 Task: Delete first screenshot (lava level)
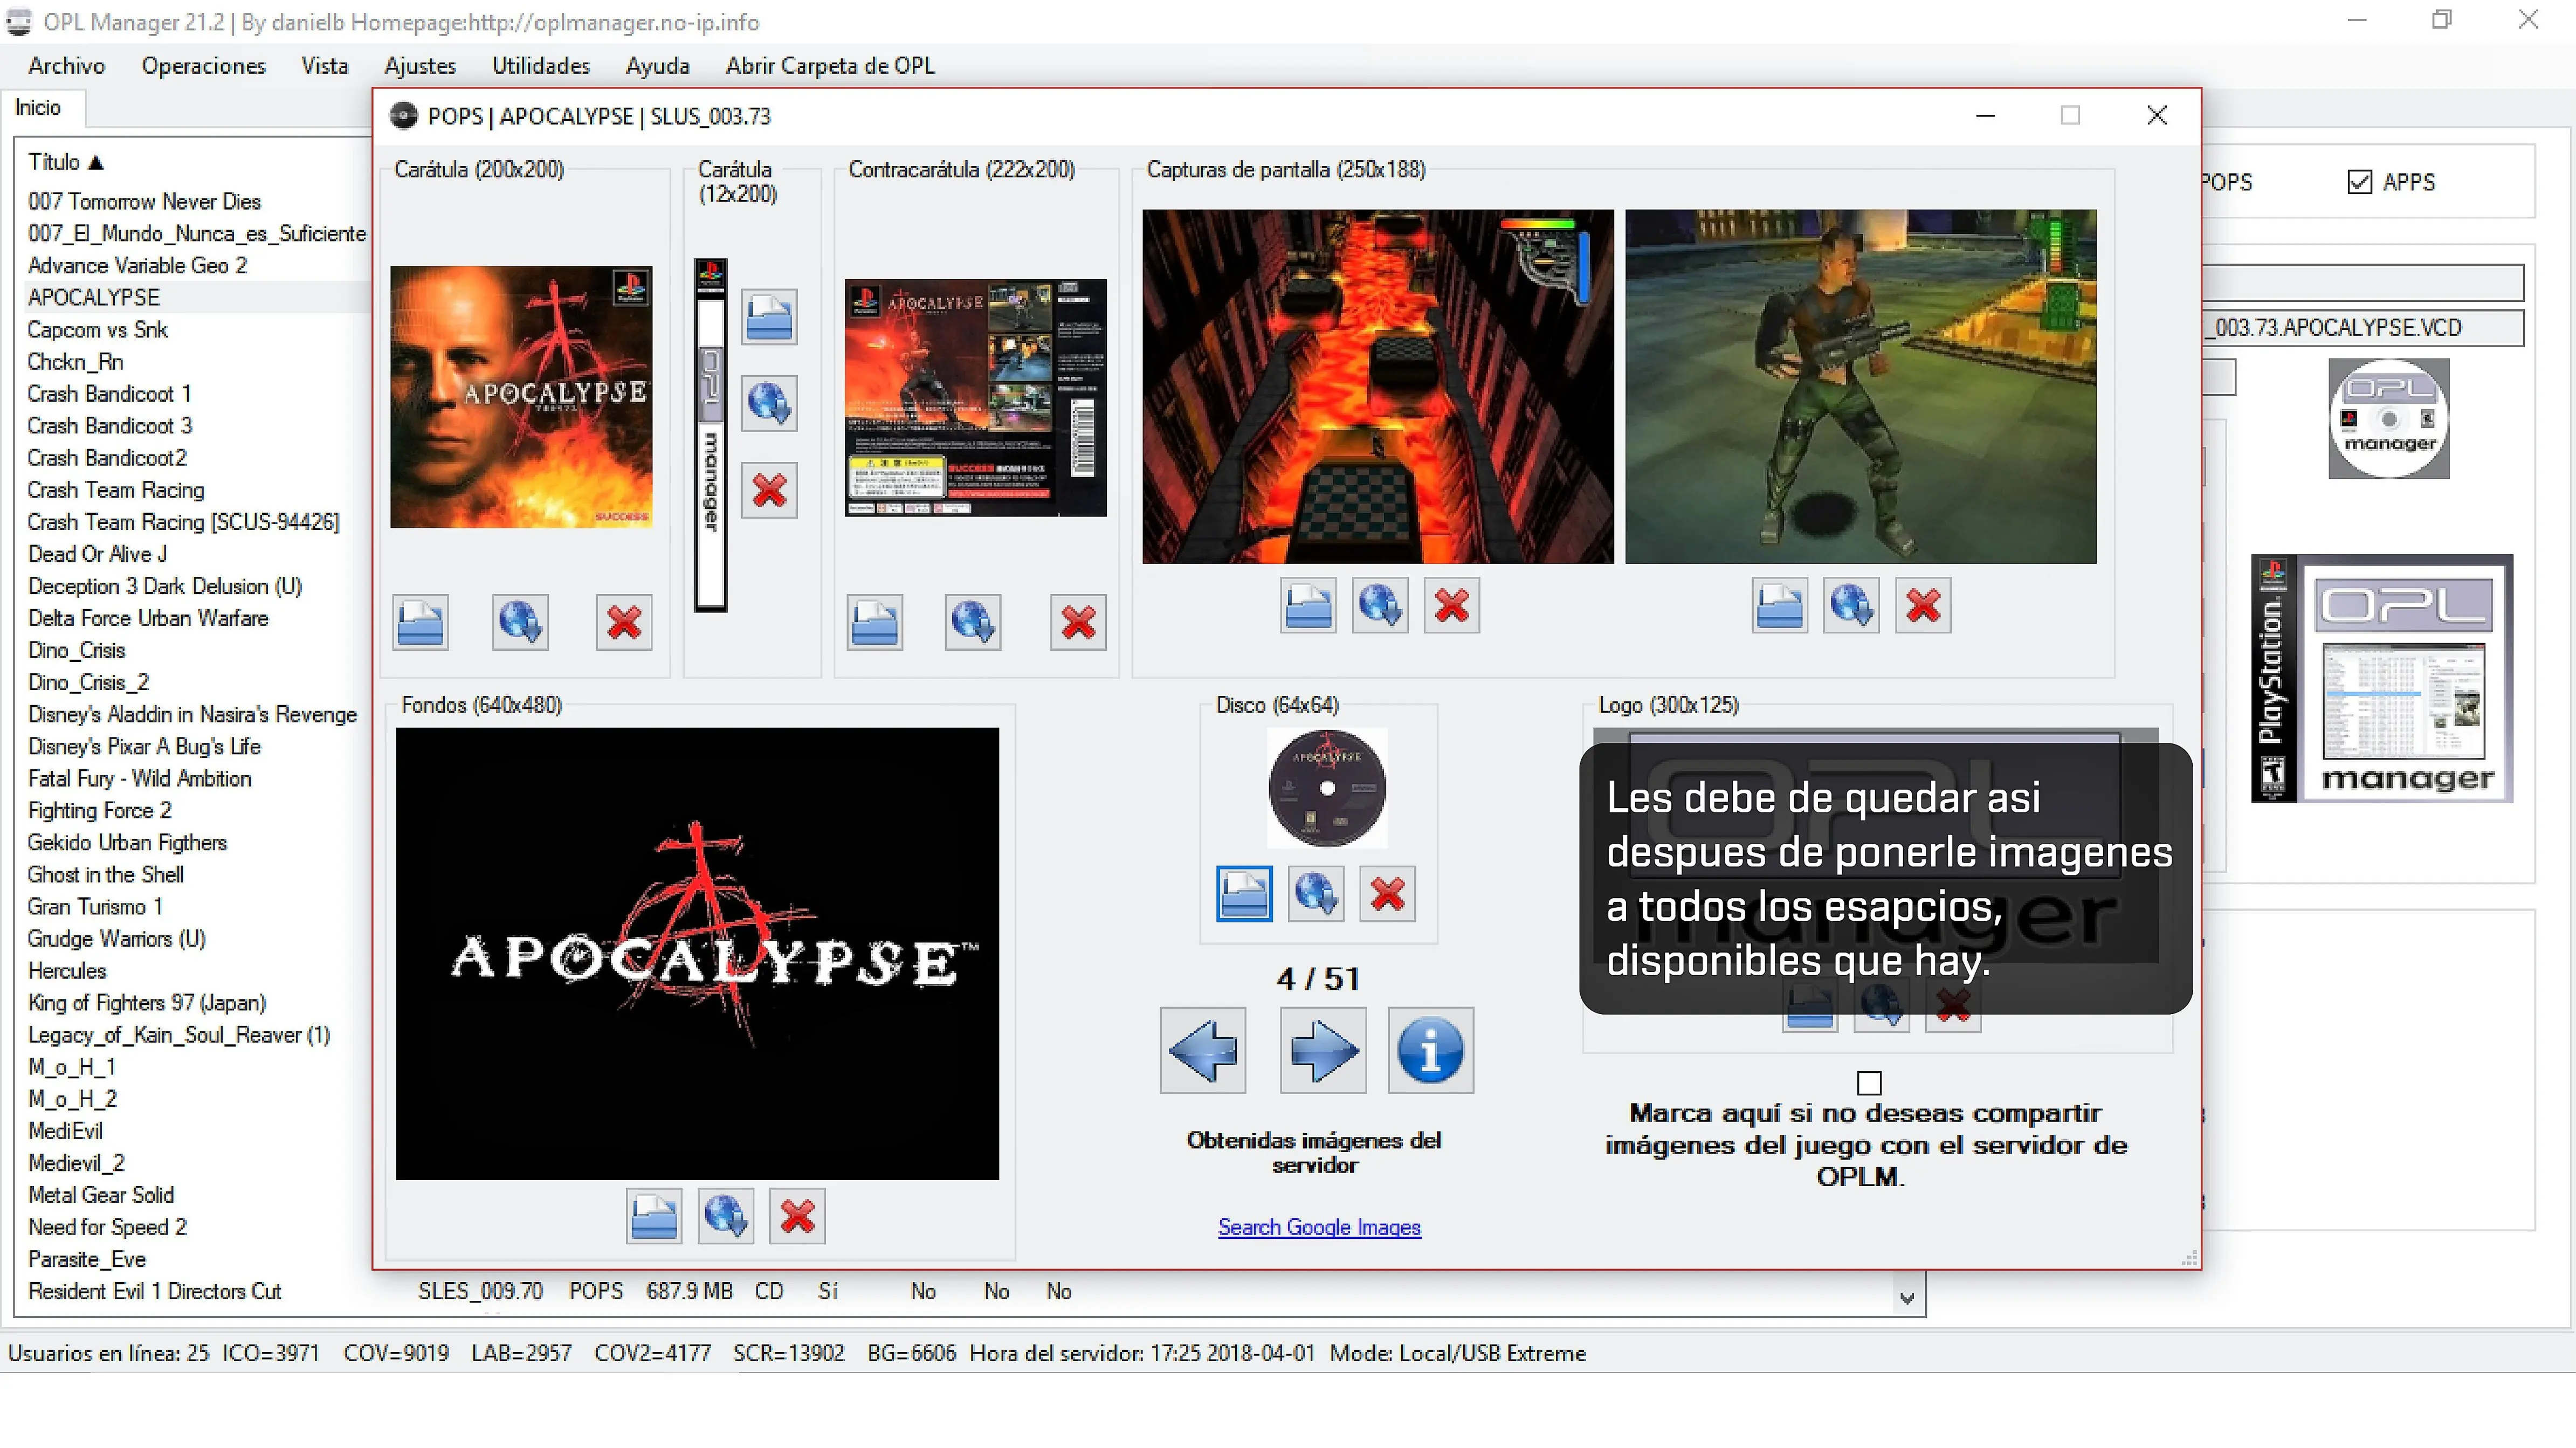click(x=1452, y=605)
